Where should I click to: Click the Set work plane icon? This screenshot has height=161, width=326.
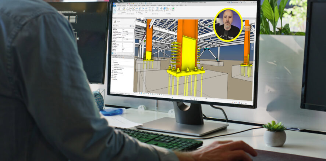[164, 9]
